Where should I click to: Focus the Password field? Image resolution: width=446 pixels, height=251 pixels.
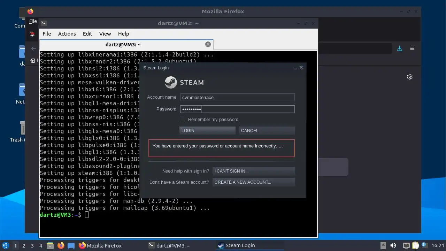click(x=237, y=109)
